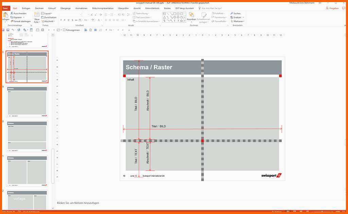Enable the Führungslinien checkbox

pos(64,30)
